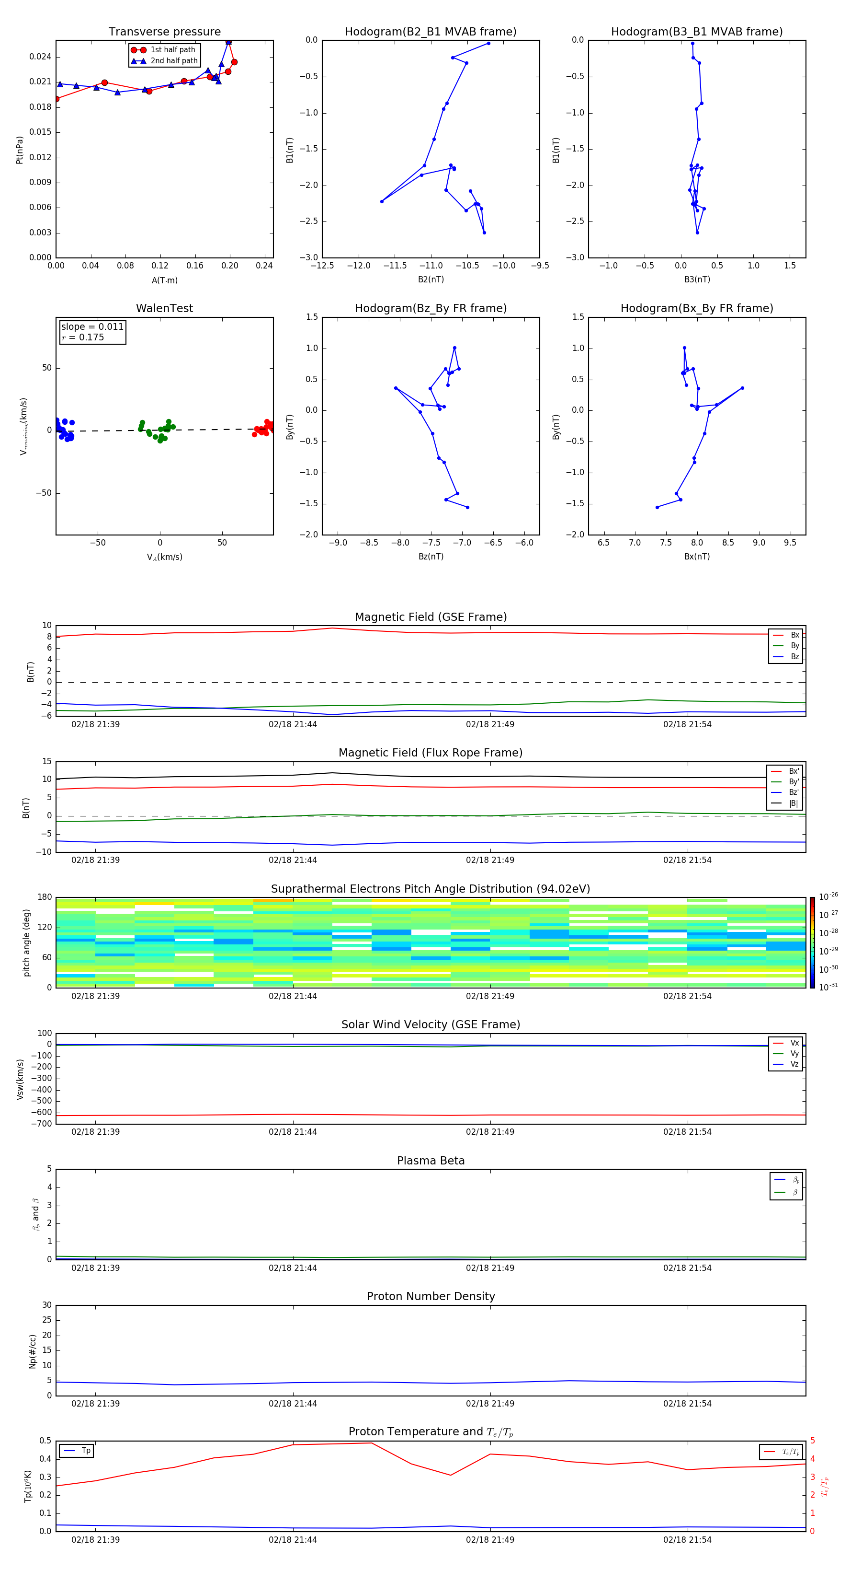Click the 'Hodogram(B3_B1 MVAB frame)' title

[x=697, y=31]
